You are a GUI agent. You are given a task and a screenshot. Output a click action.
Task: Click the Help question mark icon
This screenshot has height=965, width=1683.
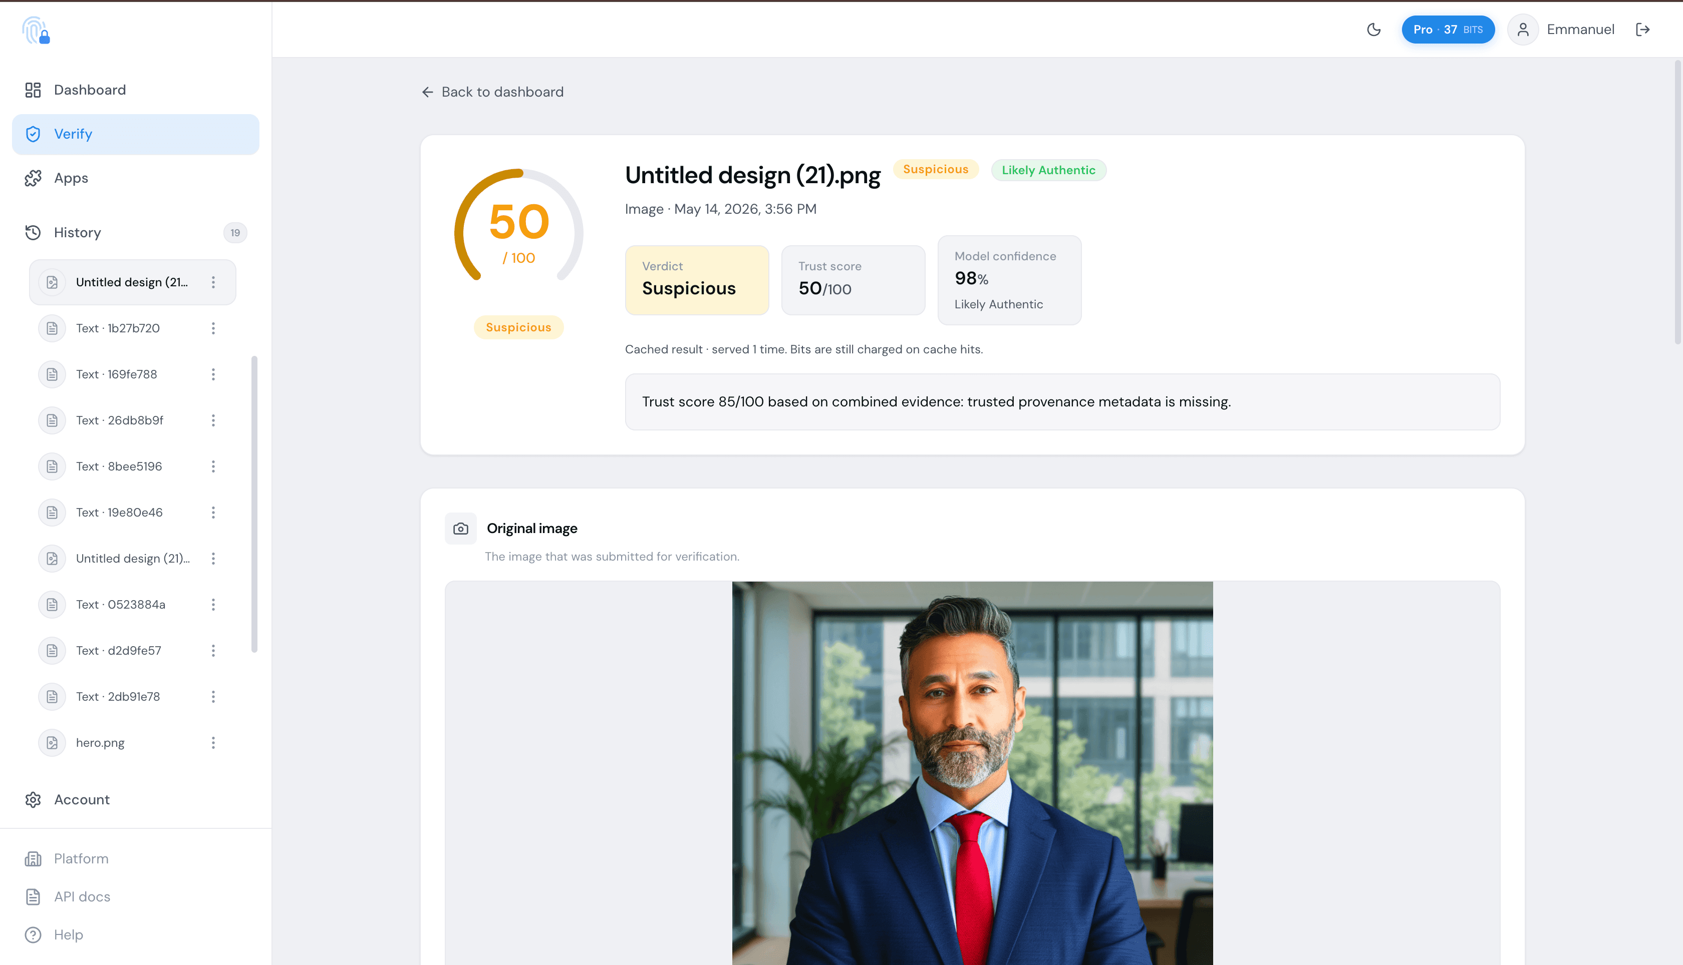coord(33,935)
